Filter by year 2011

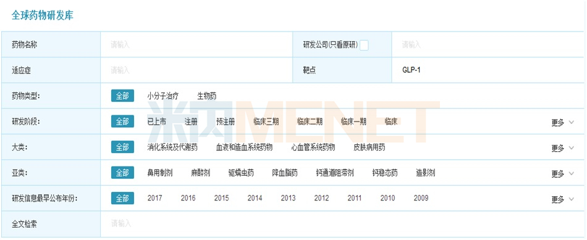354,198
